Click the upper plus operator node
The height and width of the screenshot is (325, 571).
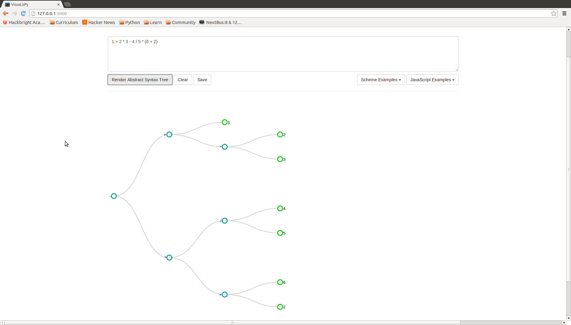(x=169, y=134)
